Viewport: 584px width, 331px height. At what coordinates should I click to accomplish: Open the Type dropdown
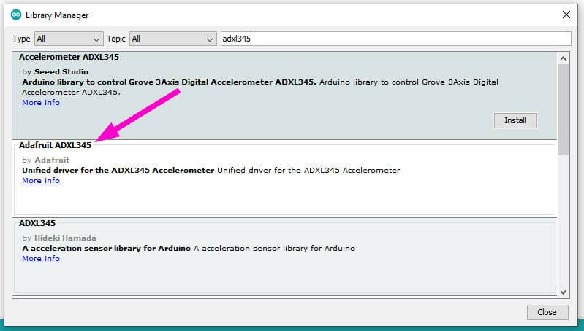click(69, 39)
